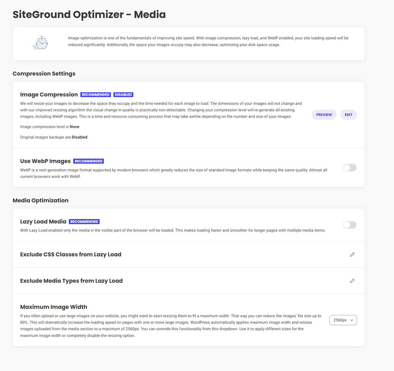Click the Disabled badge beside Image Compression
394x371 pixels.
123,95
